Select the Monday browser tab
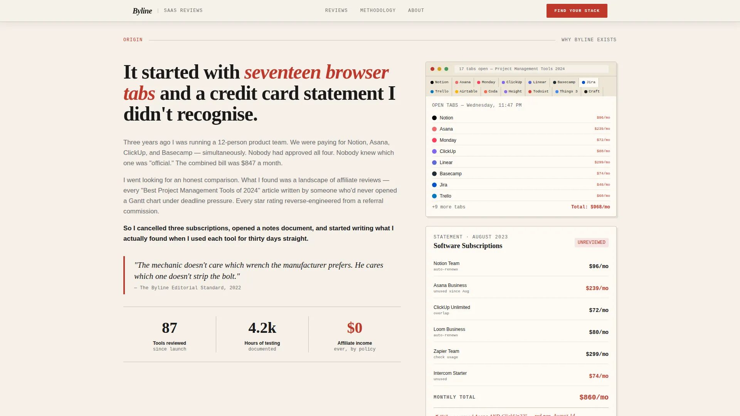Viewport: 740px width, 416px height. click(486, 82)
